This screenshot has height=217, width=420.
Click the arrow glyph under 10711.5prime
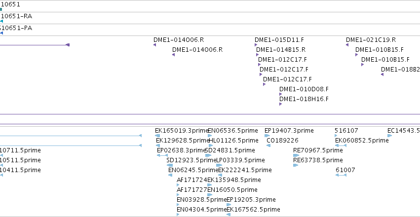pos(1,155)
